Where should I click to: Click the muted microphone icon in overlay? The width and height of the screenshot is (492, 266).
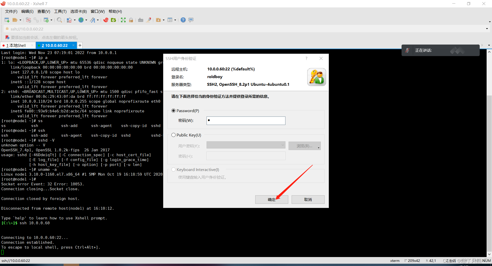pos(407,50)
